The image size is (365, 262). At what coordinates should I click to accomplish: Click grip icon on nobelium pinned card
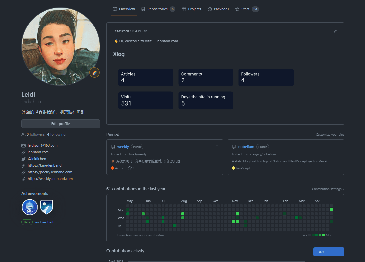tap(337, 147)
